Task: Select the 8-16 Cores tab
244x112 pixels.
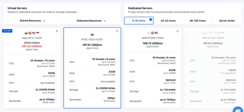Action: [x=139, y=21]
